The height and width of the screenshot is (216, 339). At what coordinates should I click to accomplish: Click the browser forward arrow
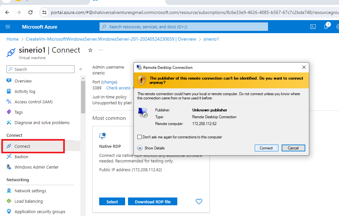pyautogui.click(x=19, y=12)
